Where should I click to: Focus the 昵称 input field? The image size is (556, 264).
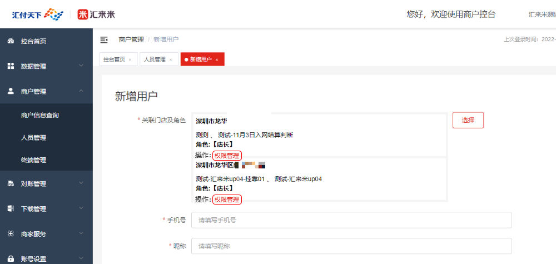point(351,246)
